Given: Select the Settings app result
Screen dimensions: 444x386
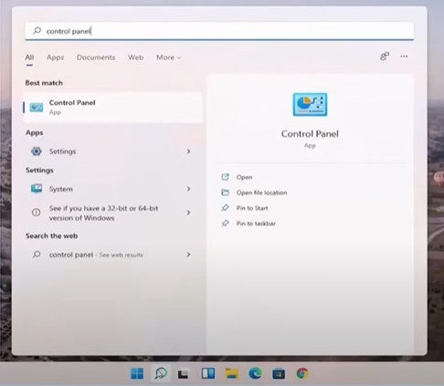Looking at the screenshot, I should 112,151.
